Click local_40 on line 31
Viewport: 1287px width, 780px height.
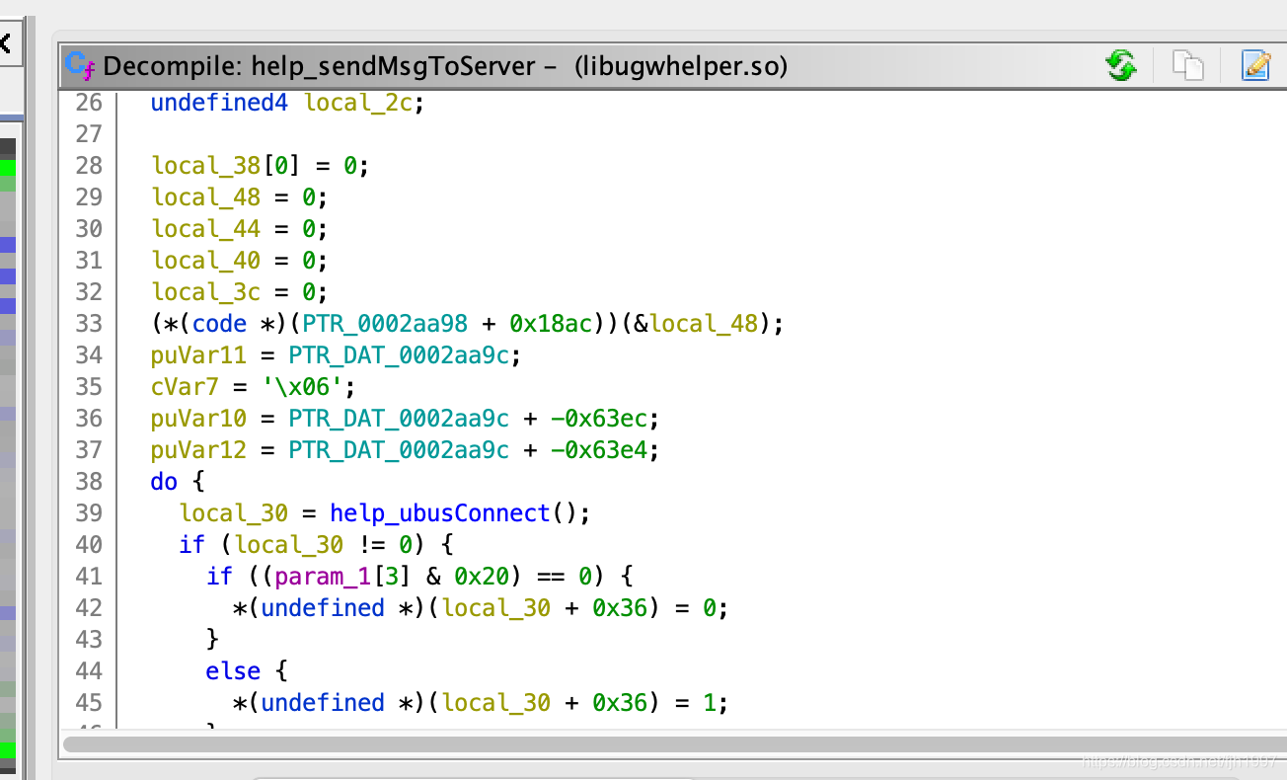[205, 261]
